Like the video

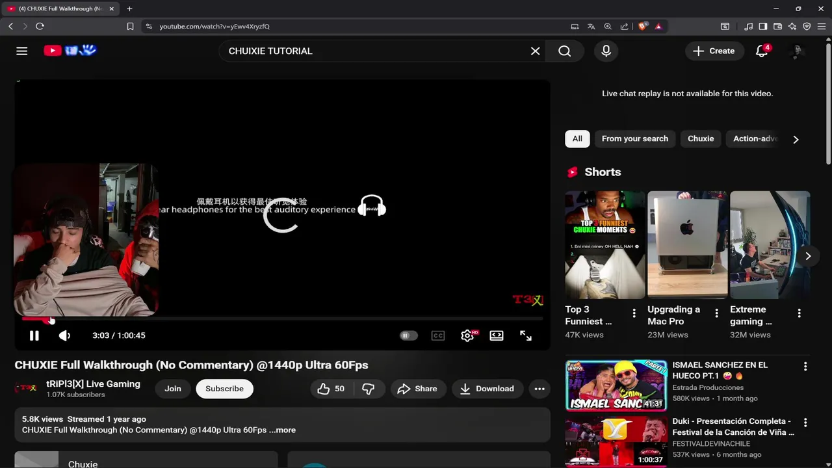331,389
